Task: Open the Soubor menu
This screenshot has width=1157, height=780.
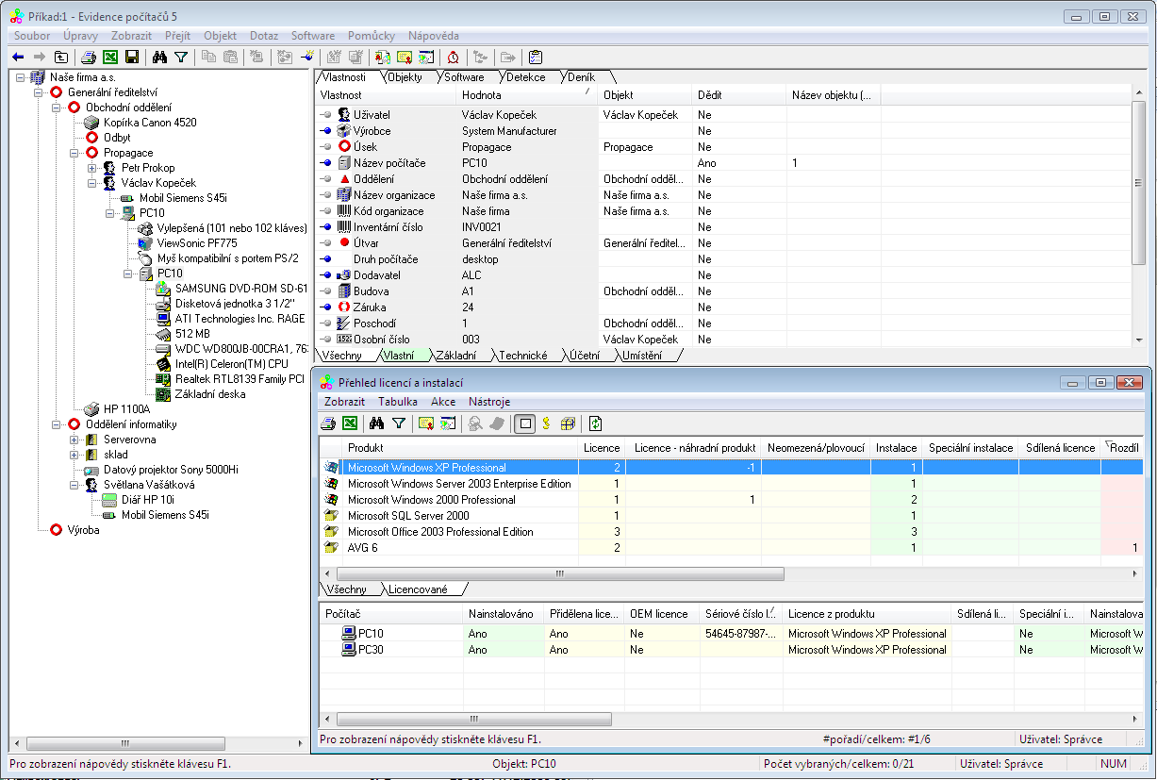Action: click(33, 35)
